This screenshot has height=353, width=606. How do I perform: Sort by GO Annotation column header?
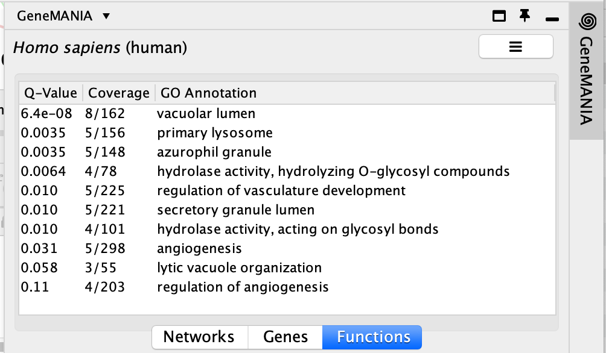point(209,93)
